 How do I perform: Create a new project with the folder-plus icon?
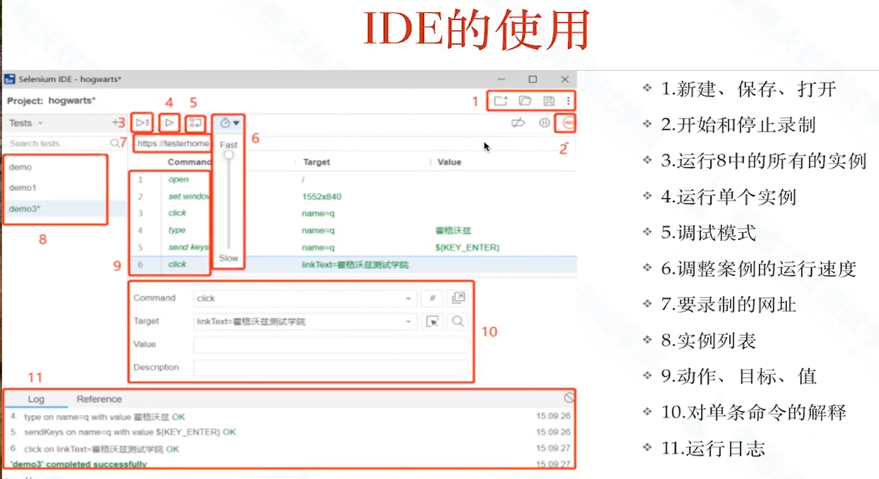click(x=501, y=101)
